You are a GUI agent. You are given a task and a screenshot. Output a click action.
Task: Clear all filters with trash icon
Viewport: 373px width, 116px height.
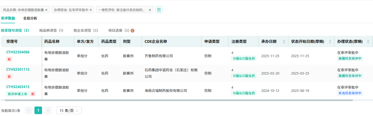tap(159, 10)
